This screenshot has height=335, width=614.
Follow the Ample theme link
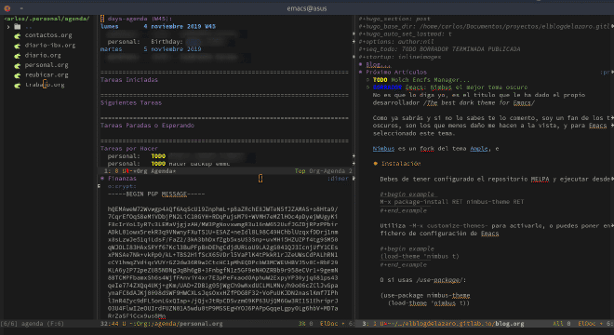tap(479, 149)
